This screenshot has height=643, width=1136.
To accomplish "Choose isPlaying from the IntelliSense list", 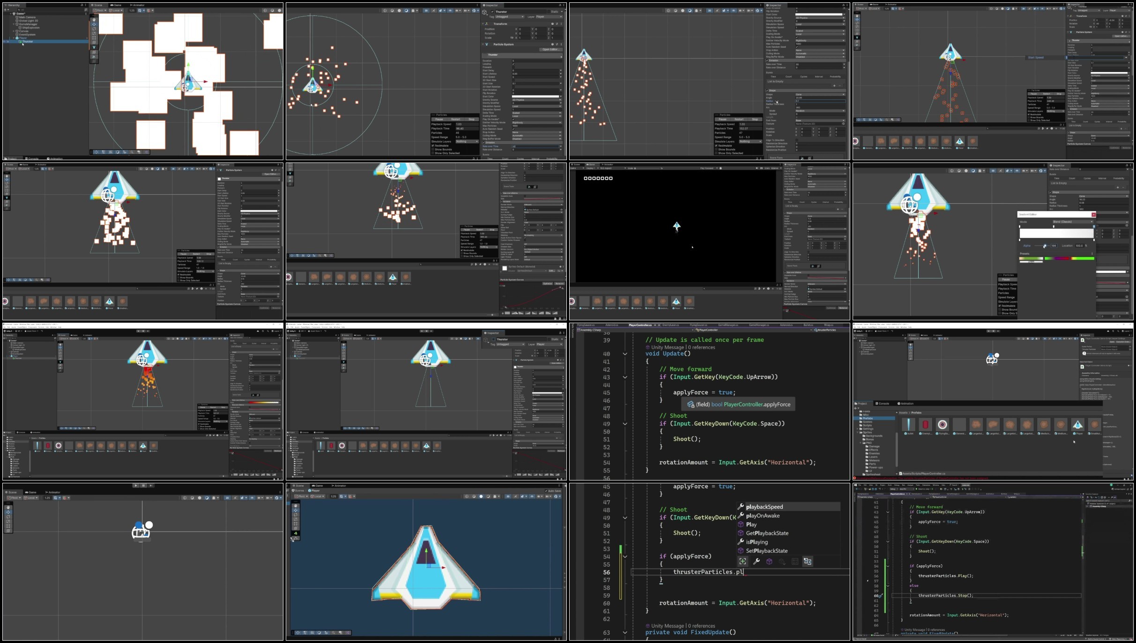I will point(757,542).
